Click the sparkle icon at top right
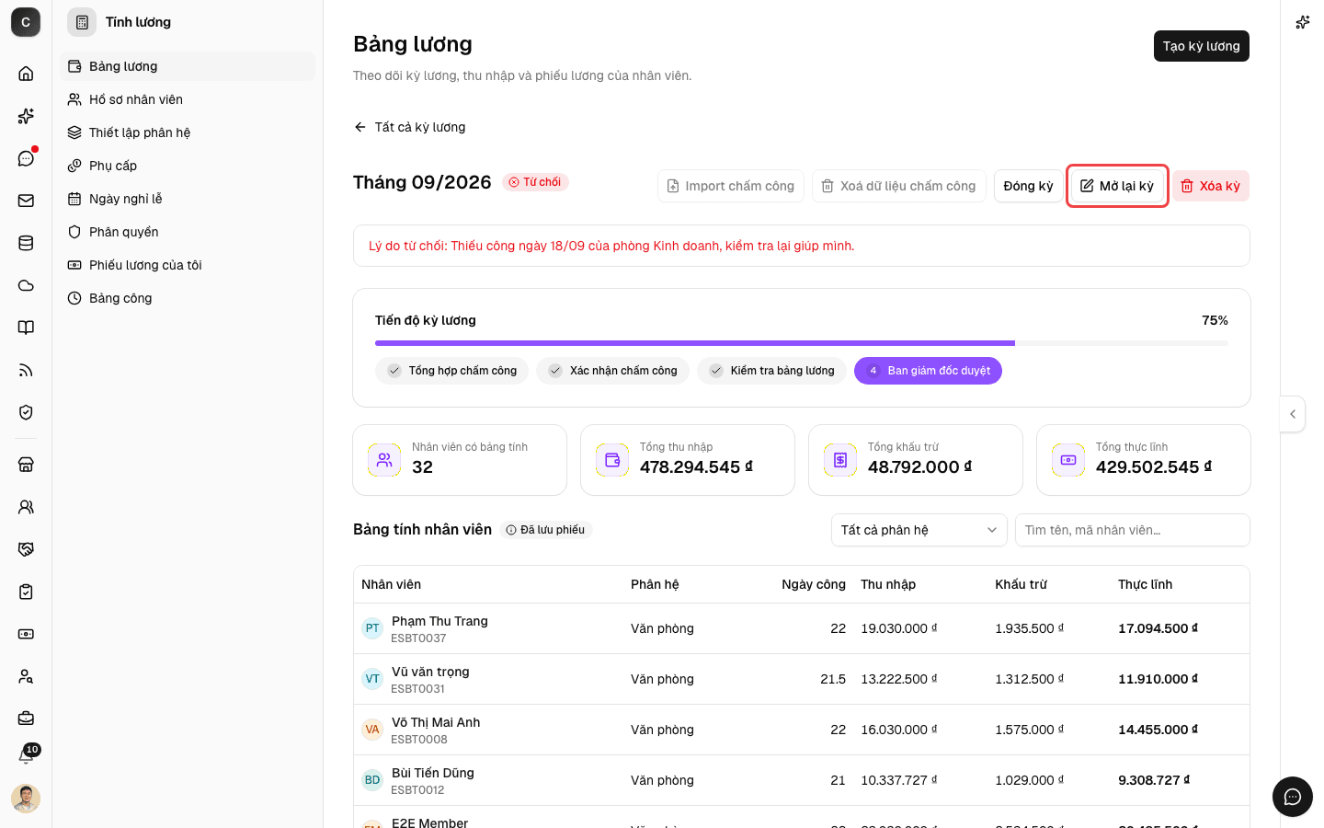The height and width of the screenshot is (828, 1324). tap(1302, 22)
